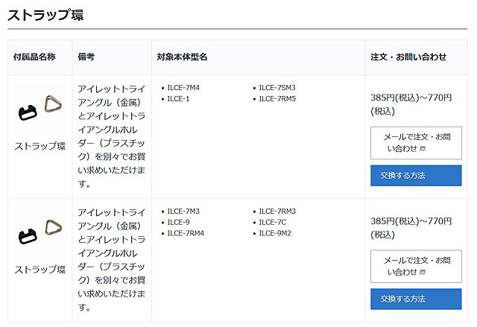Click the 対象本体型名 column header
Screen dimensions: 477x327
(x=182, y=57)
